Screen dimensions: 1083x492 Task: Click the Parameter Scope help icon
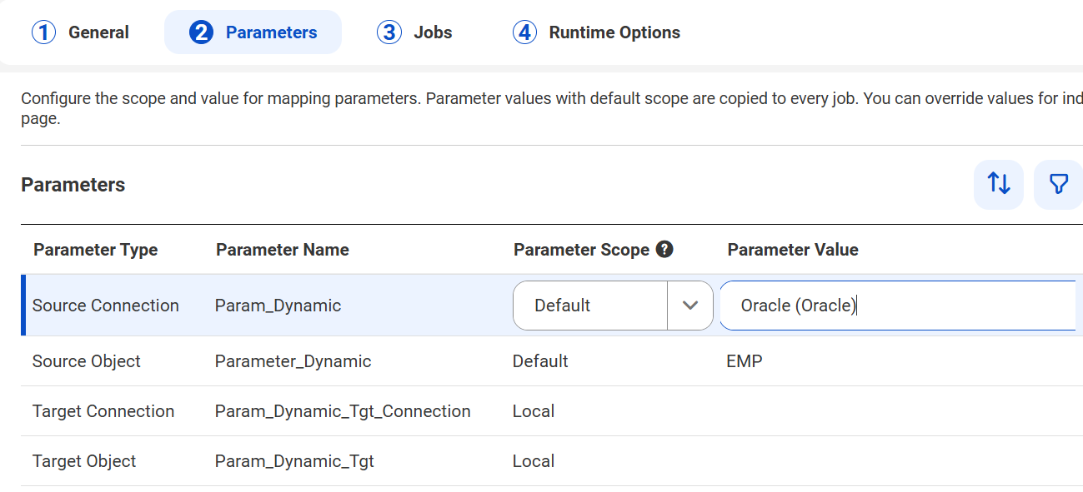664,249
